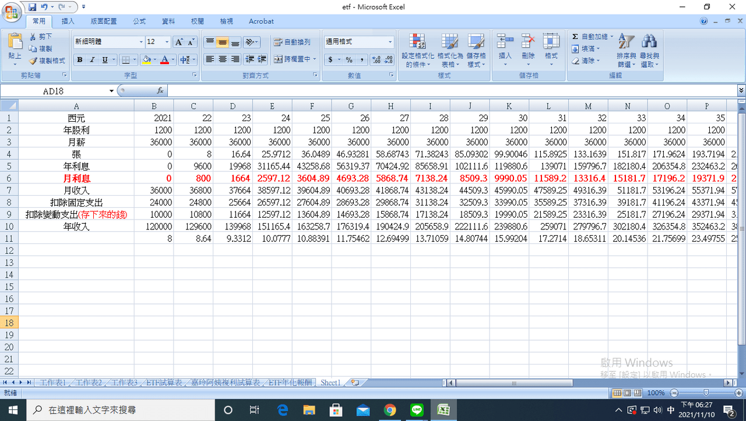Decrease font size with the small A button

(191, 42)
